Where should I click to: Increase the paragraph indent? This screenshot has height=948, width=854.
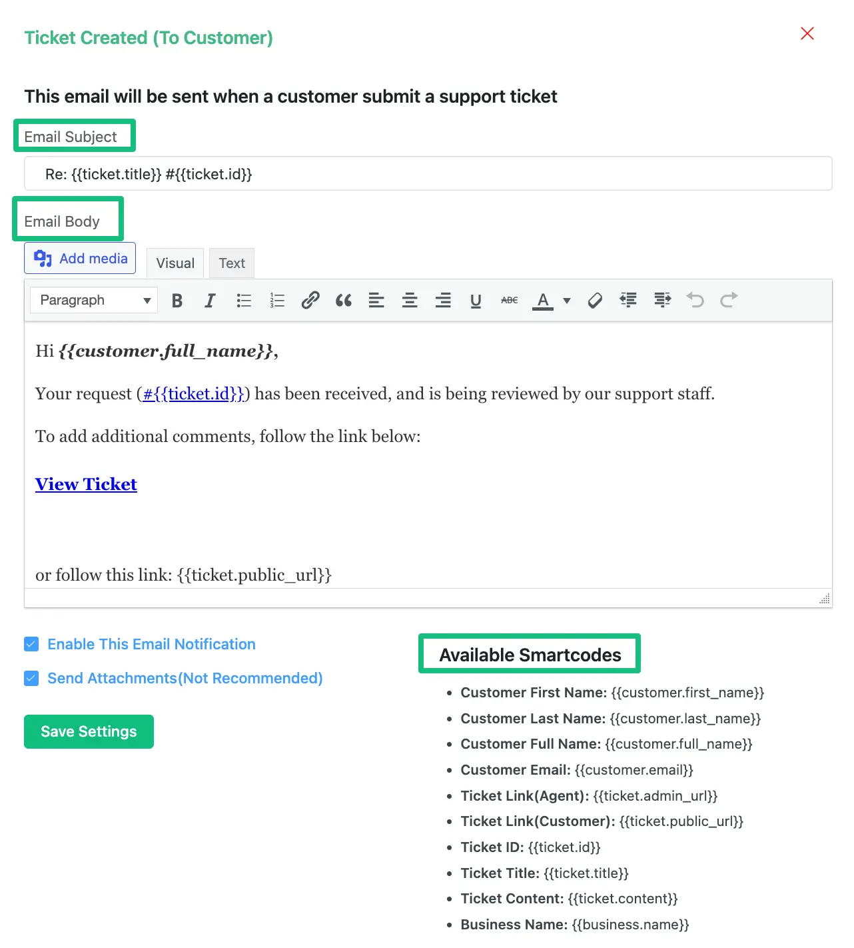click(x=662, y=301)
